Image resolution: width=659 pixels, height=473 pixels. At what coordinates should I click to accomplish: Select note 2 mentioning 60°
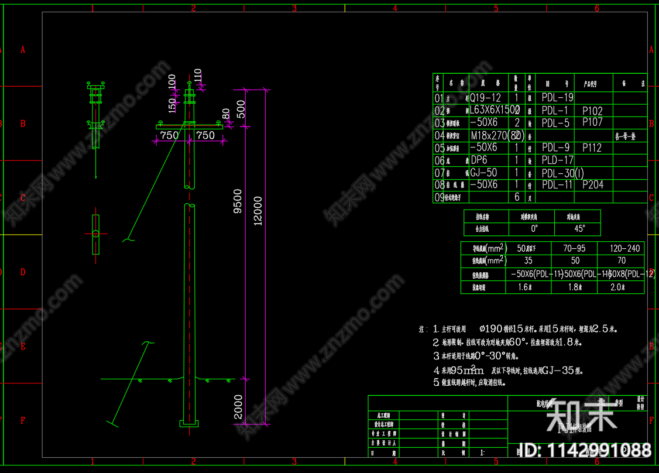point(507,342)
